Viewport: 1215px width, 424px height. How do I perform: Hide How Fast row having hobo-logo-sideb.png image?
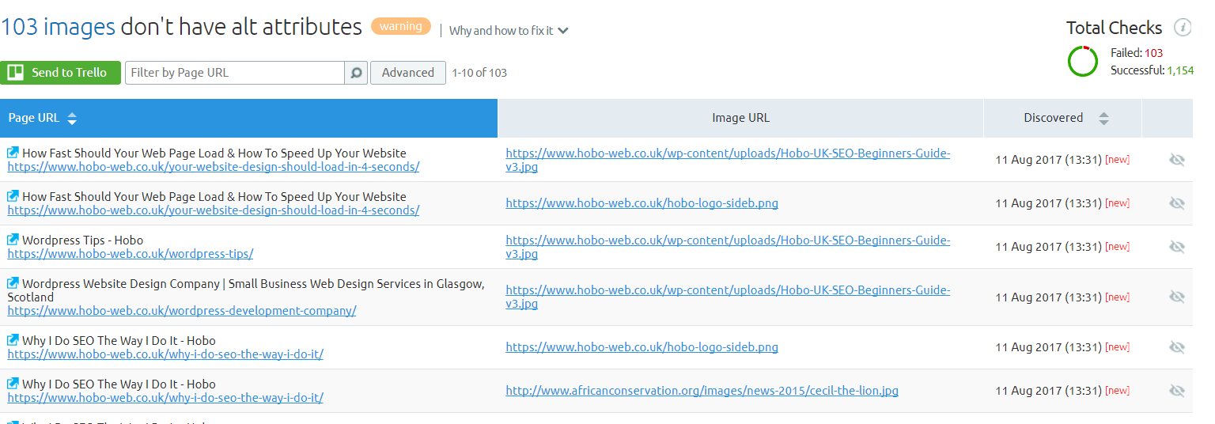click(x=1177, y=203)
